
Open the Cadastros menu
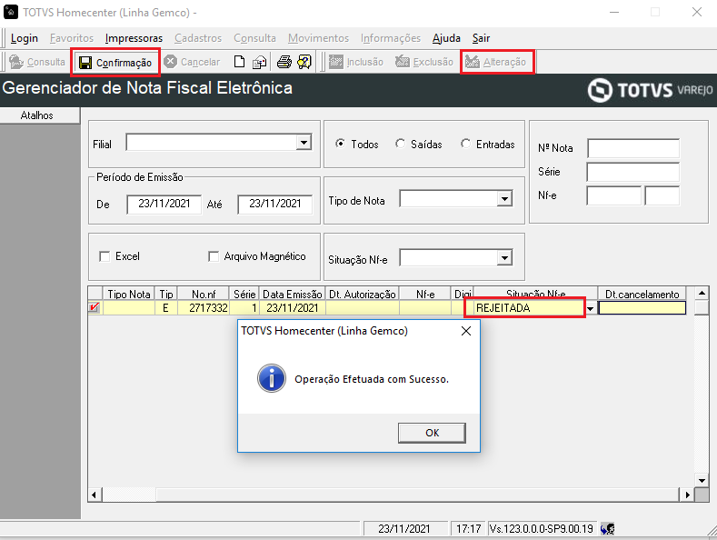pyautogui.click(x=198, y=38)
